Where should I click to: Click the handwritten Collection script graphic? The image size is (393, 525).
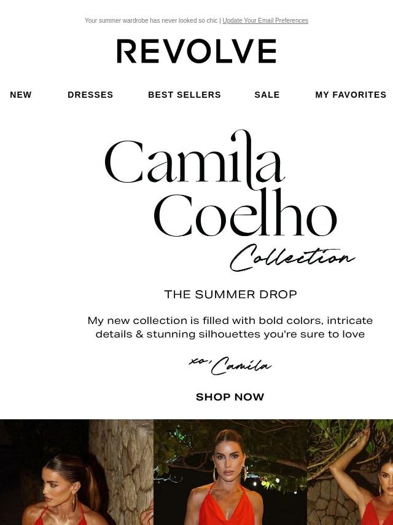[x=292, y=258]
